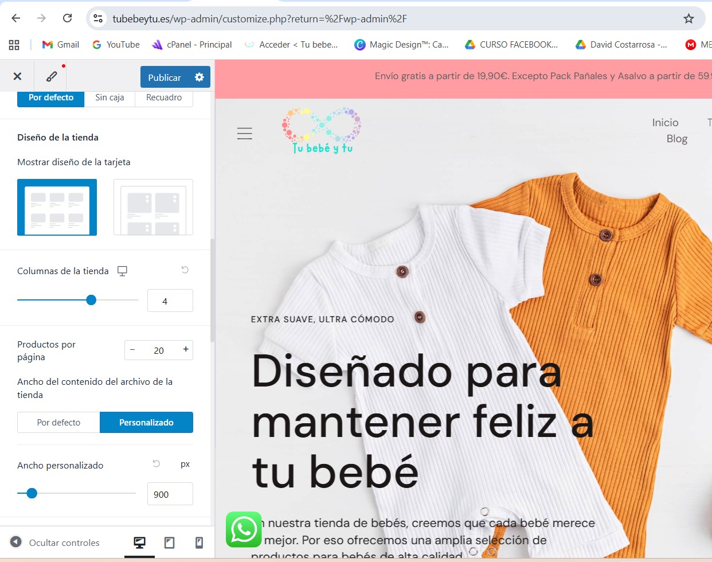Switch to tablet preview device
The height and width of the screenshot is (562, 712).
169,543
